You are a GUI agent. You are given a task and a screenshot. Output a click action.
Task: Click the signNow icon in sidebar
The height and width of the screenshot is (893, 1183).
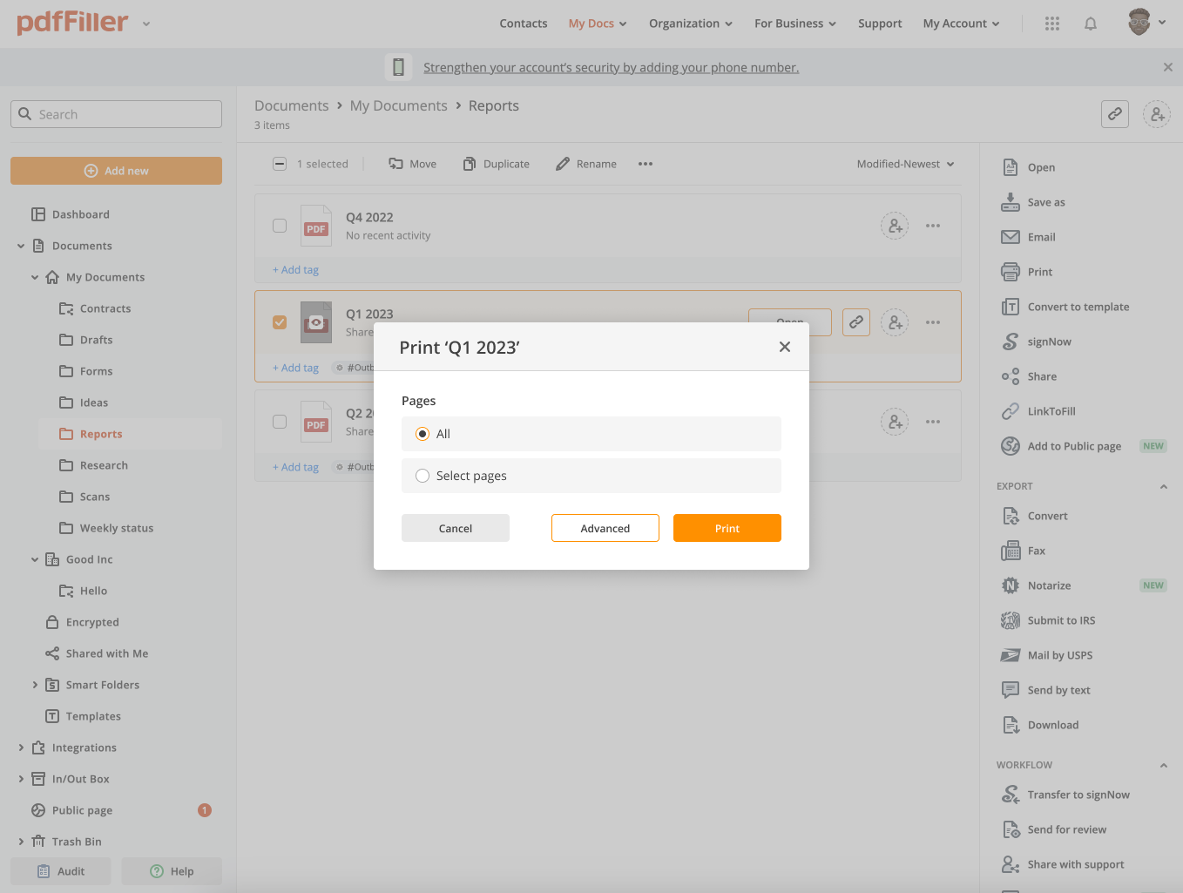click(x=1011, y=342)
